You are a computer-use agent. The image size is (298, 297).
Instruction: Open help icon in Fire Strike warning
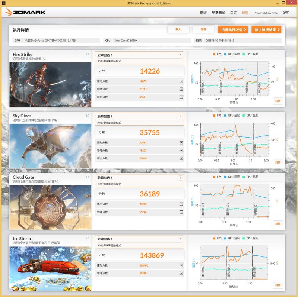pyautogui.click(x=180, y=55)
